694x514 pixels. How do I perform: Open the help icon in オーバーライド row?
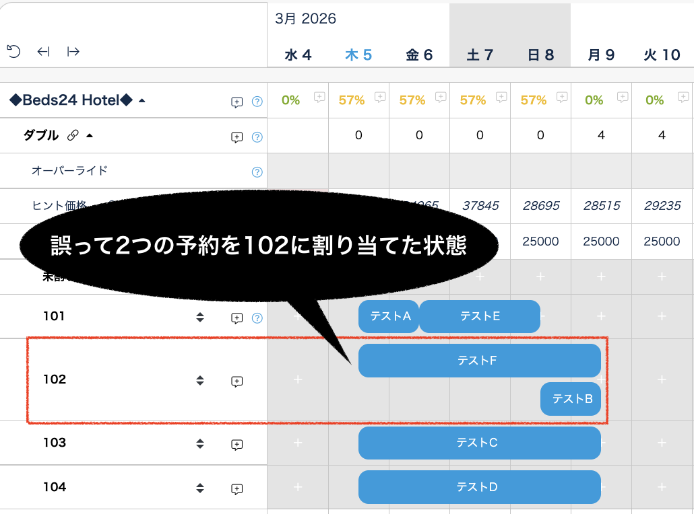pyautogui.click(x=257, y=172)
